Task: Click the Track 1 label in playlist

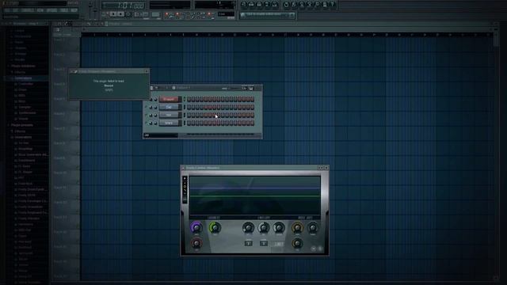Action: click(x=59, y=40)
